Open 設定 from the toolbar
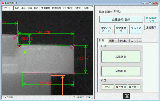This screenshot has width=160, height=101. pos(36,8)
